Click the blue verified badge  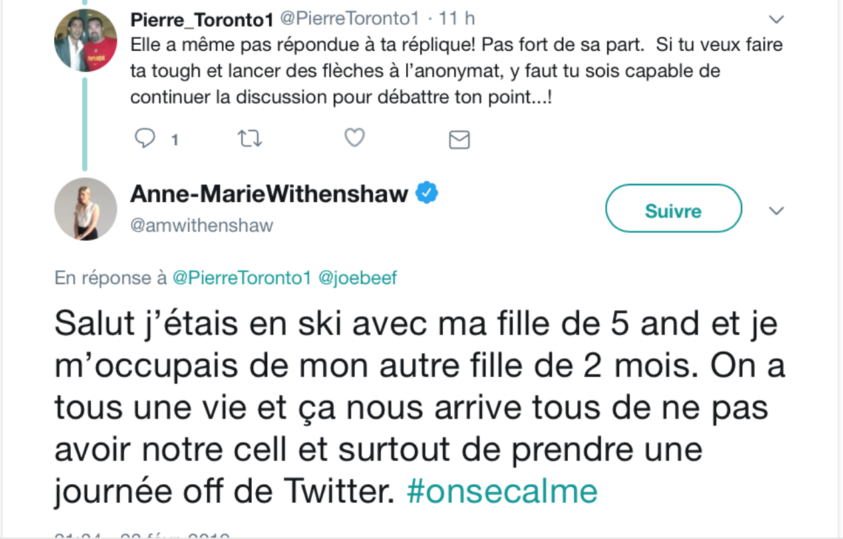427,194
